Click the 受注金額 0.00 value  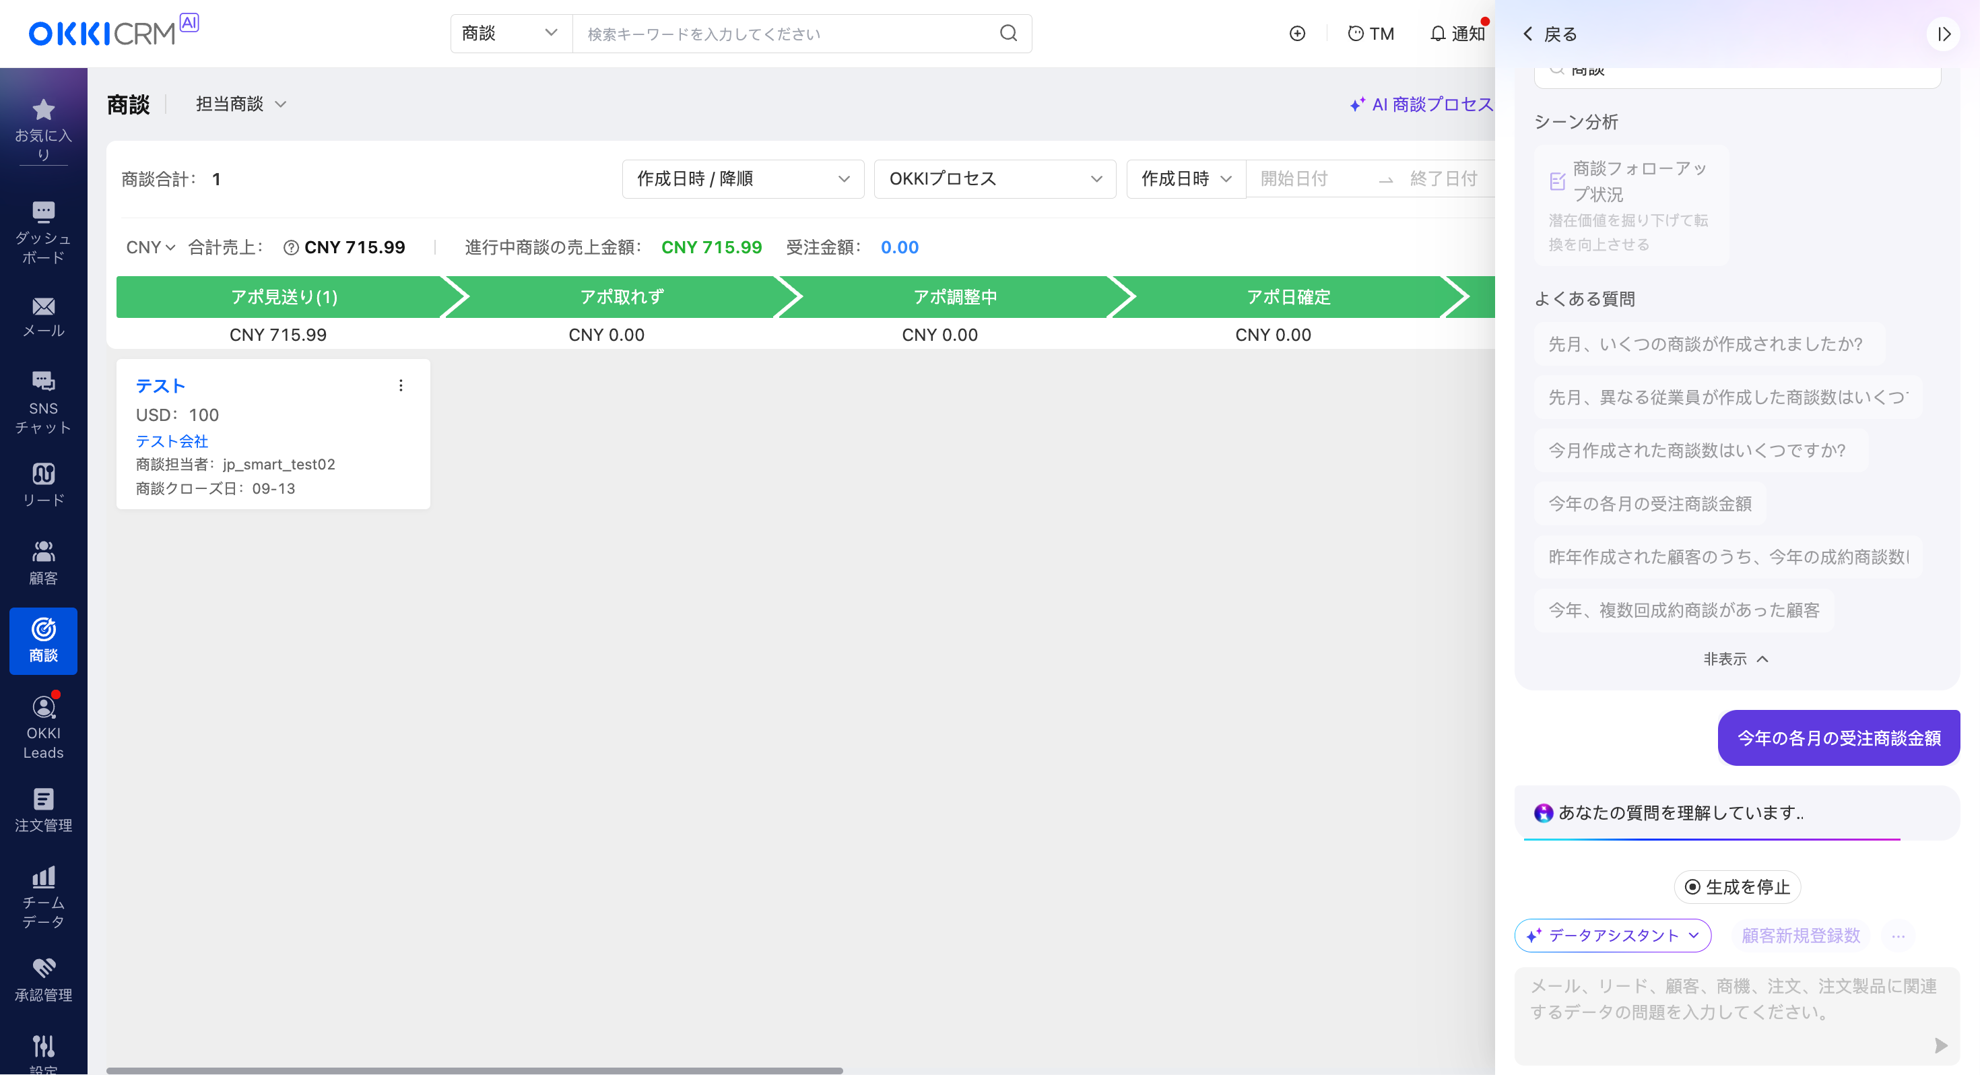(x=899, y=248)
